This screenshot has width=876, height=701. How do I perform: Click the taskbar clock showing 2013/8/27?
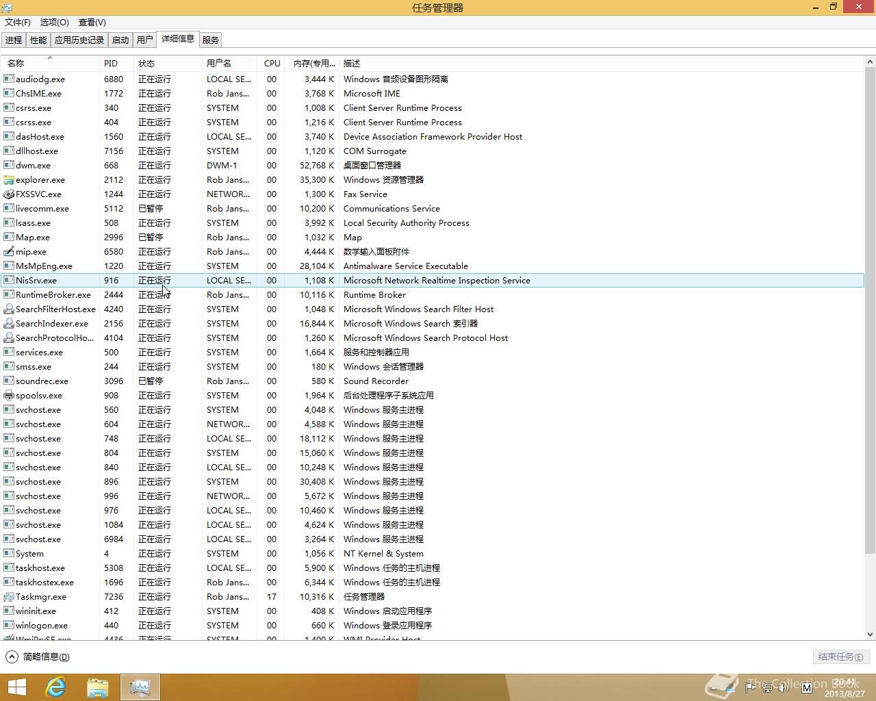coord(845,688)
